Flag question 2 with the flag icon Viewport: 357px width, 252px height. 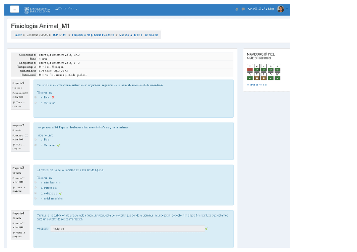tap(14, 145)
